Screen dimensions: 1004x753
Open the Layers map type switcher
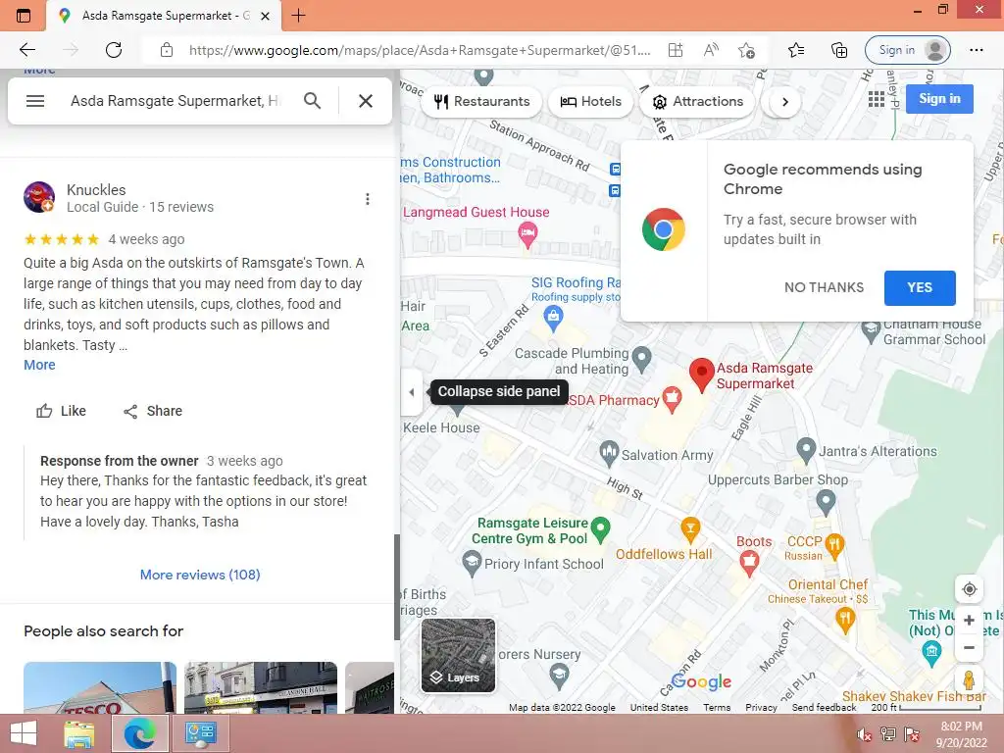pyautogui.click(x=458, y=656)
